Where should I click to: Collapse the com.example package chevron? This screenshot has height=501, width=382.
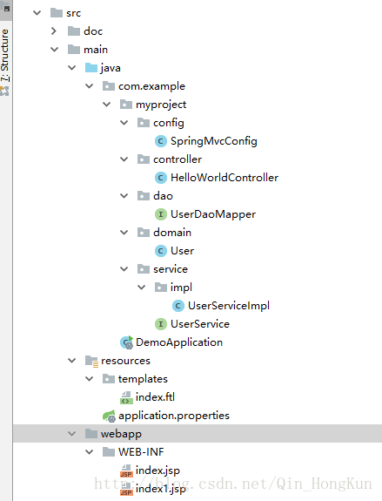[x=90, y=86]
